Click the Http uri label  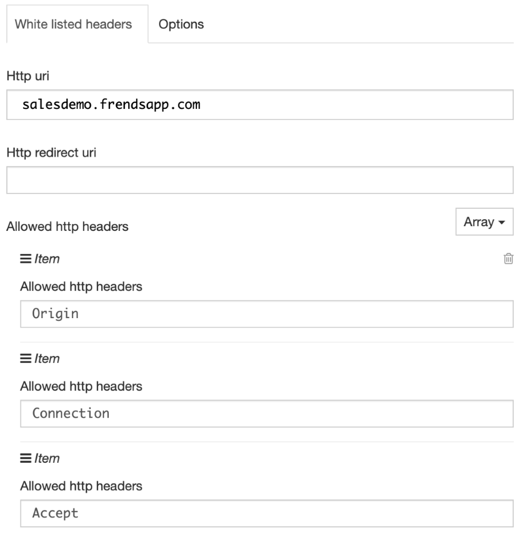pos(28,76)
